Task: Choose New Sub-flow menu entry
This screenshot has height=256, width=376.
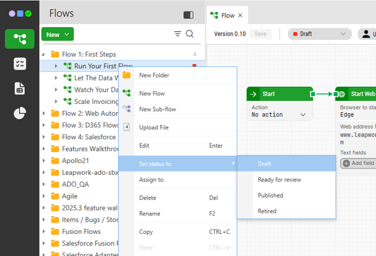Action: pos(178,110)
